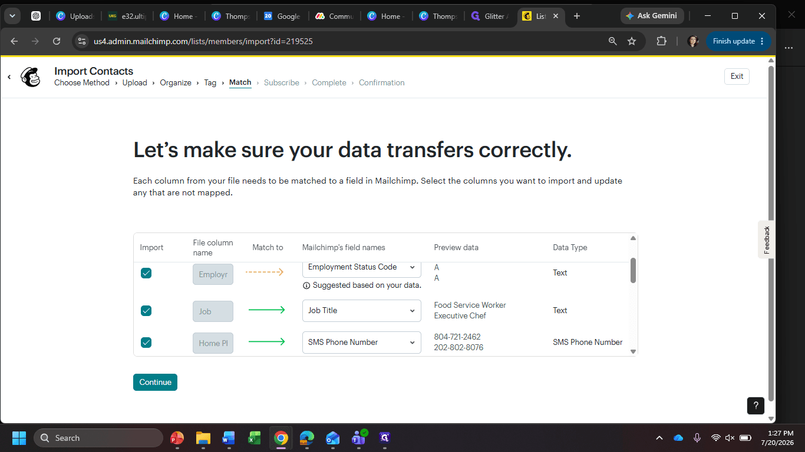Go to the Upload step
805x452 pixels.
(135, 83)
